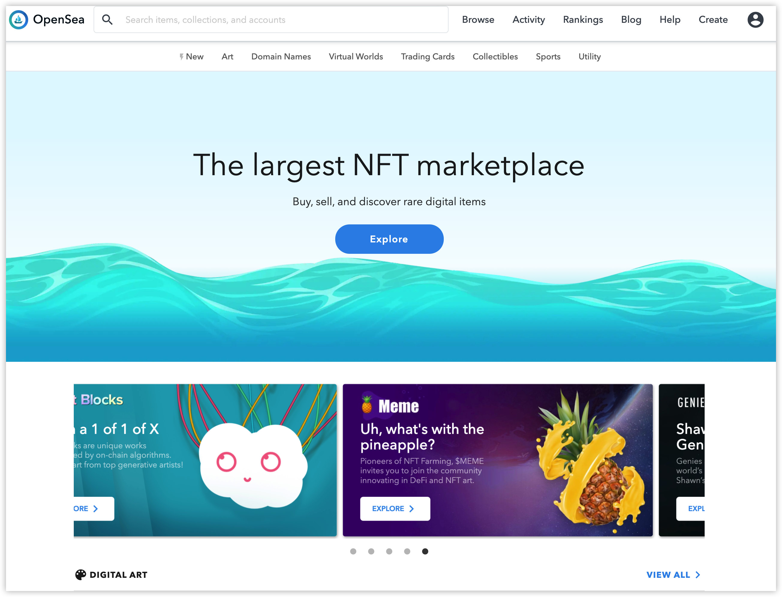Viewport: 782px width, 597px height.
Task: Click the Digital Art section heading
Action: [x=118, y=574]
